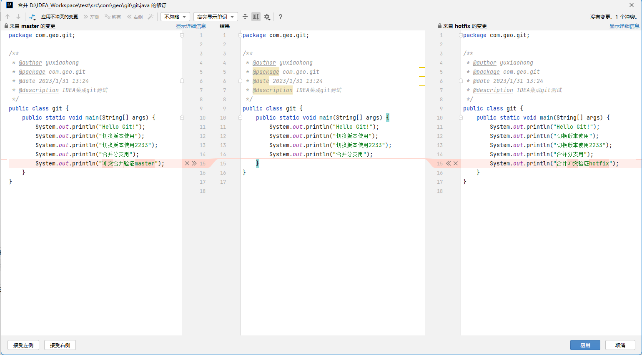
Task: Apply non-conflicting changes from left (左侧)
Action: (x=91, y=17)
